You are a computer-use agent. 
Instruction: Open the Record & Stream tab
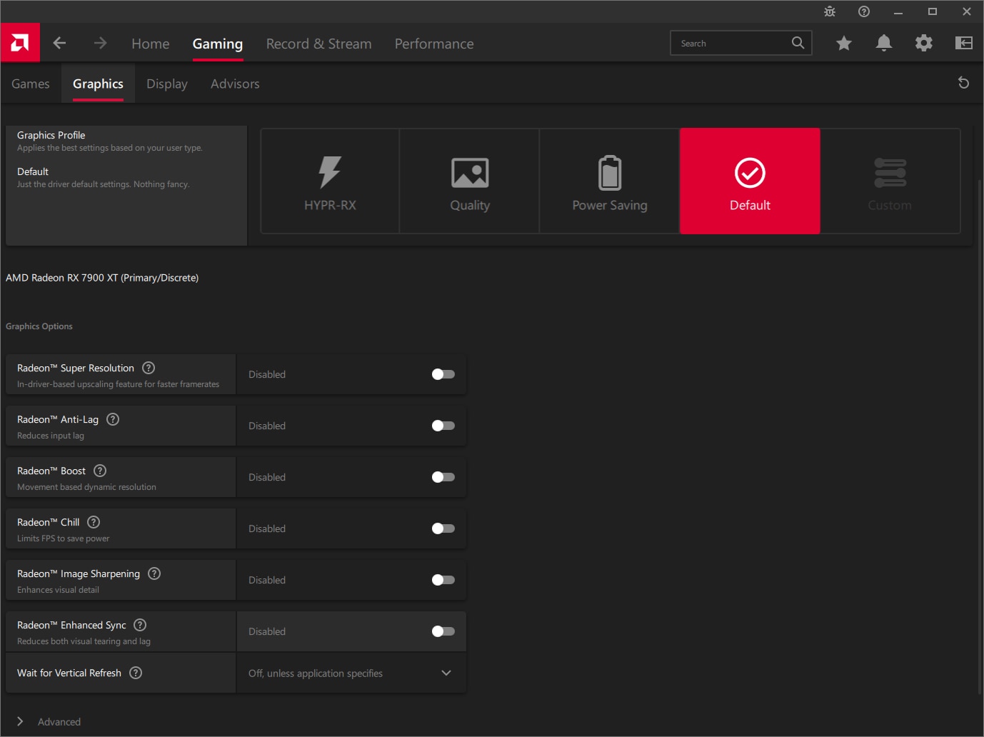pos(318,44)
